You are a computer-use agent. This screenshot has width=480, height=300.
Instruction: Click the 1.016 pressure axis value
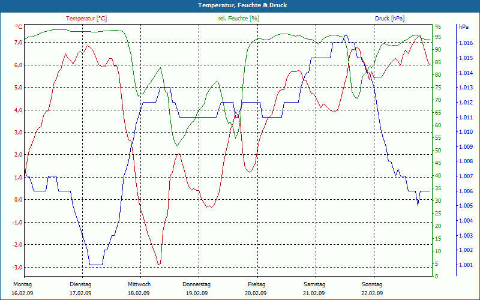click(x=466, y=43)
